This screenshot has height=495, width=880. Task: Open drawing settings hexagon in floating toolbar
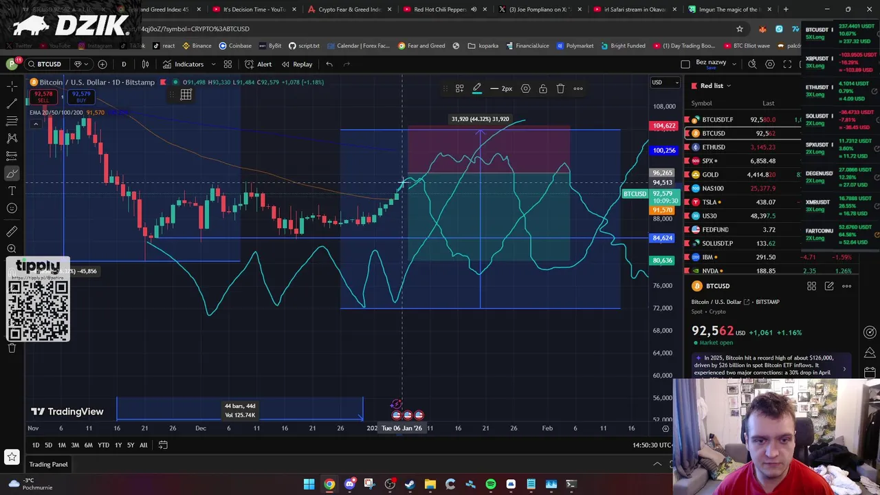[525, 89]
